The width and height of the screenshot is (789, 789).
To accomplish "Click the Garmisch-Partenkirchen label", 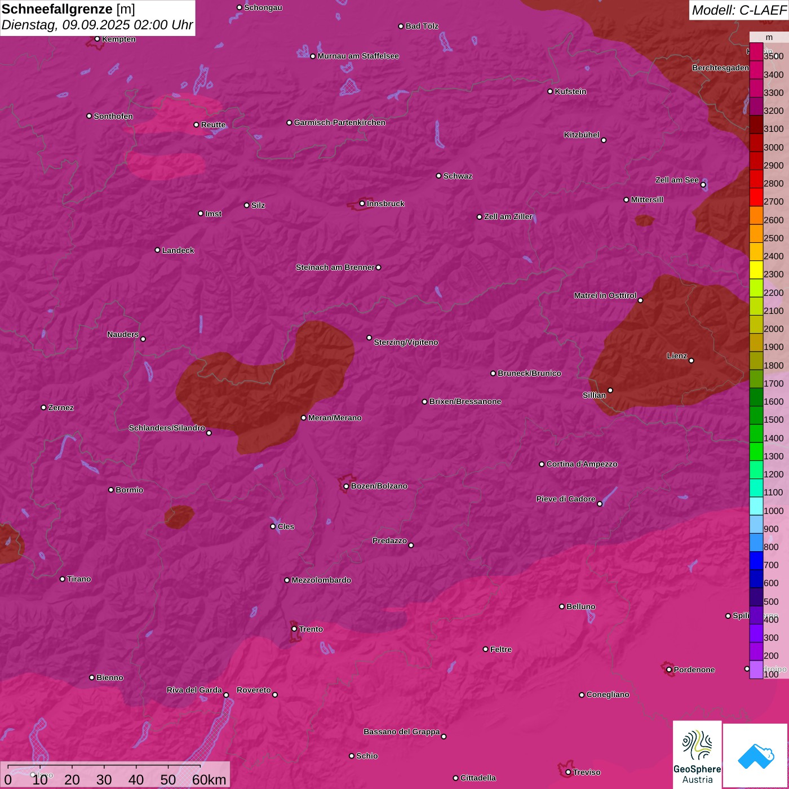I will [340, 122].
